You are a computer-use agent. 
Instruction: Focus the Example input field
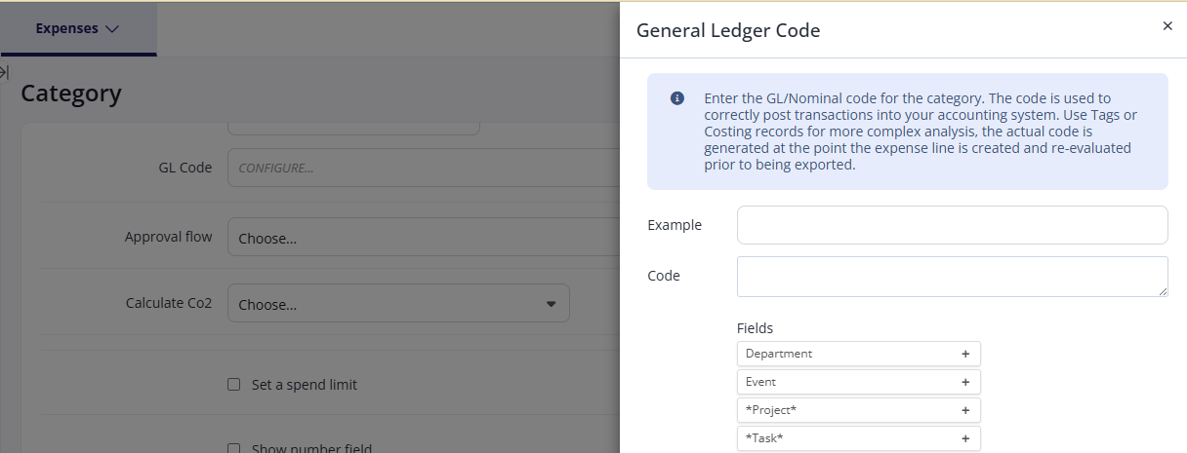952,225
